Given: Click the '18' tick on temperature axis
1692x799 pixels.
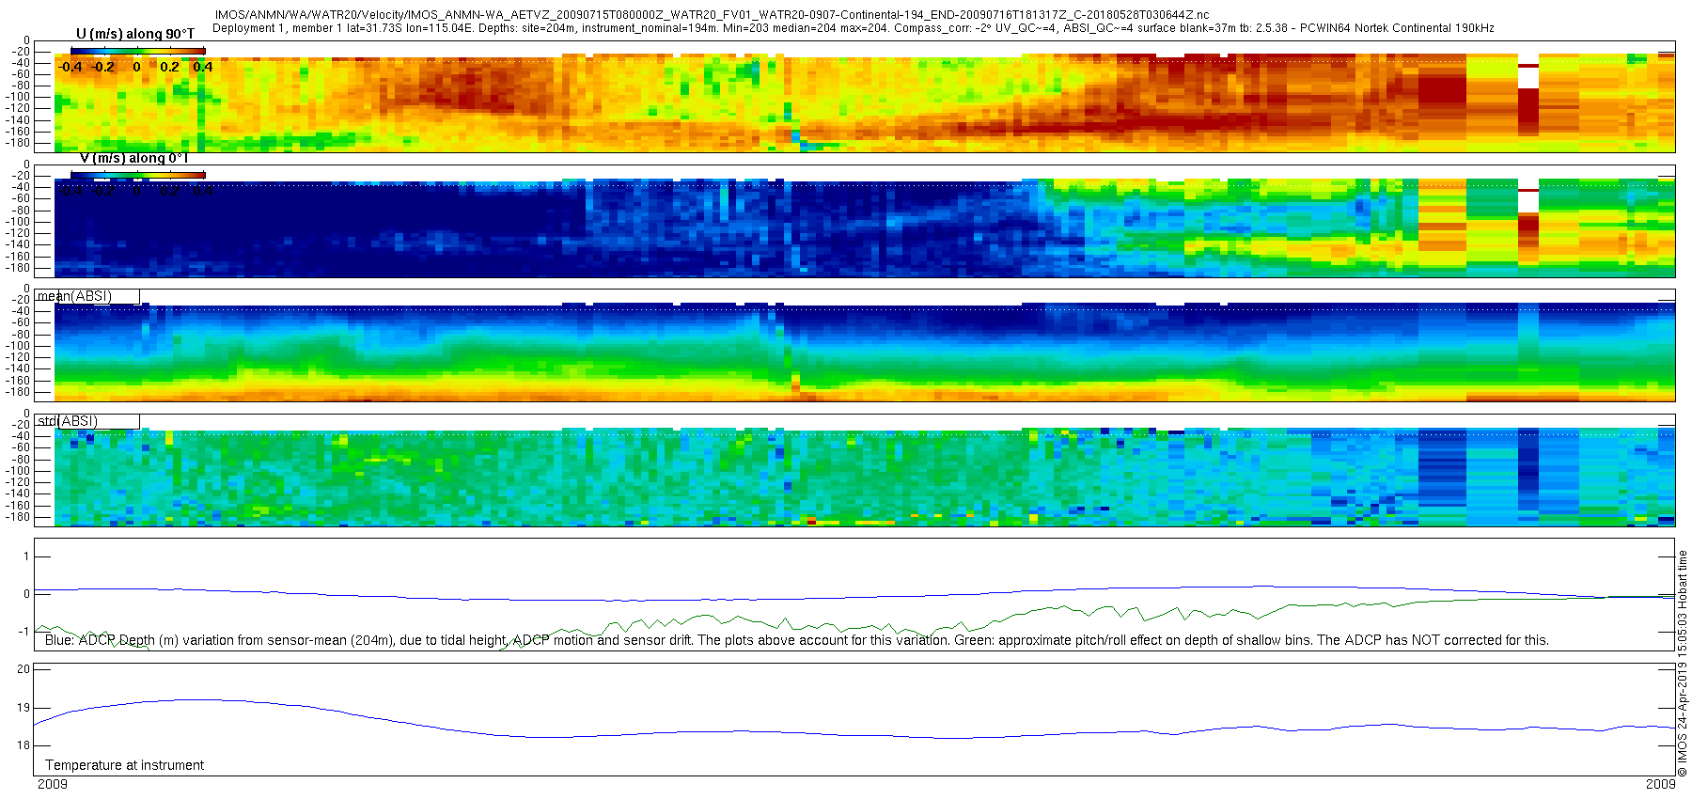Looking at the screenshot, I should [24, 745].
